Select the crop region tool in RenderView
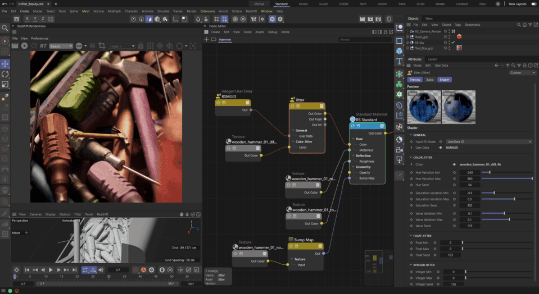 (102, 45)
